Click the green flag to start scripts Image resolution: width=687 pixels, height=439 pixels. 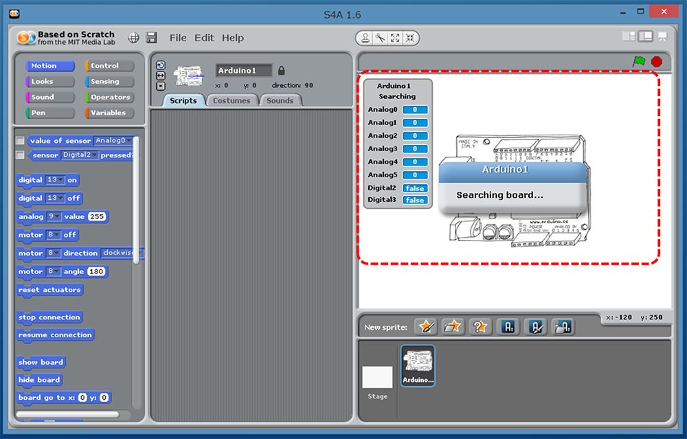click(639, 61)
